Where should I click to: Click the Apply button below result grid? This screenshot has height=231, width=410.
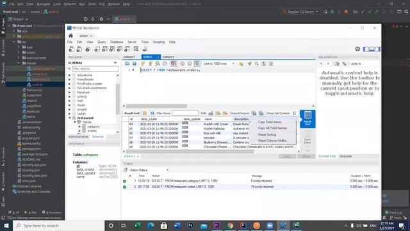[288, 157]
